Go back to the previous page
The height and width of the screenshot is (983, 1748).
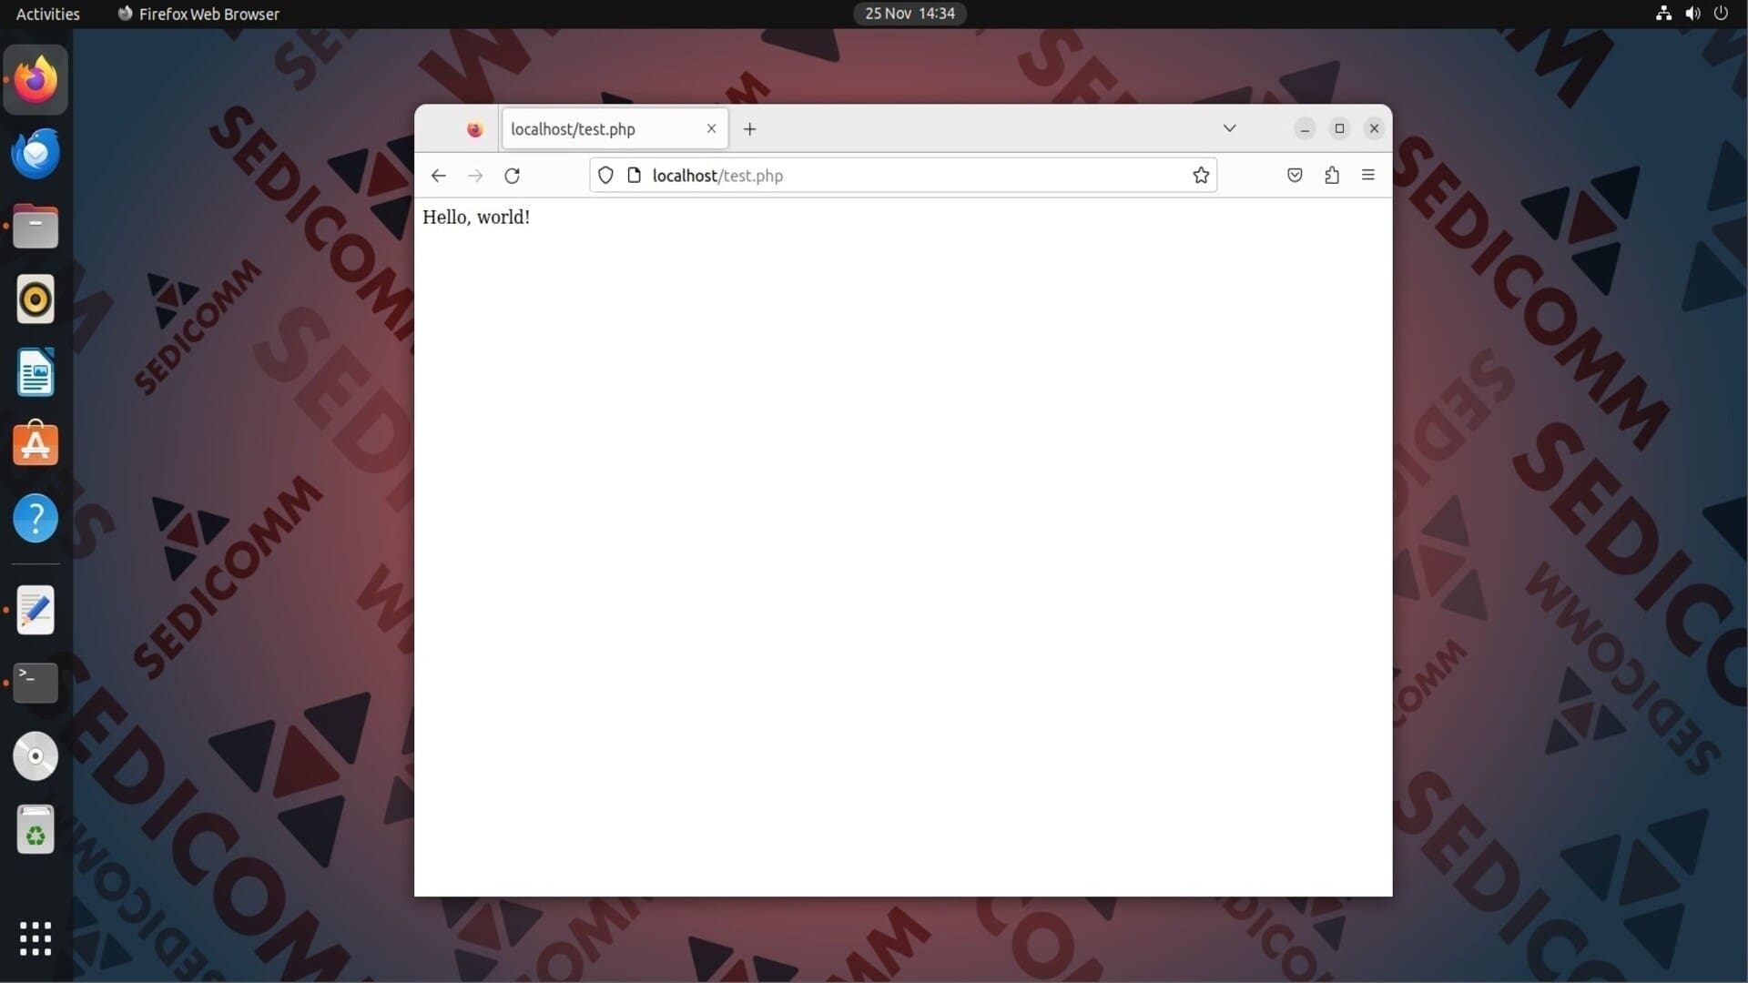(438, 176)
